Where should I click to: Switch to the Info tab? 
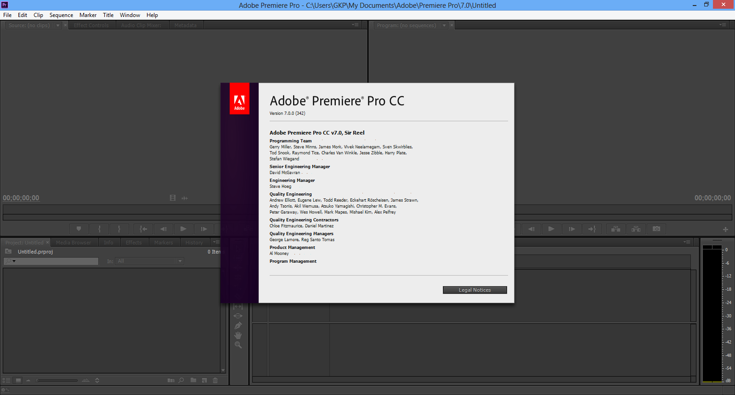(x=108, y=243)
